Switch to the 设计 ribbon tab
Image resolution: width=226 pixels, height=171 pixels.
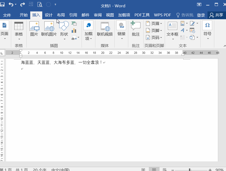click(x=48, y=15)
